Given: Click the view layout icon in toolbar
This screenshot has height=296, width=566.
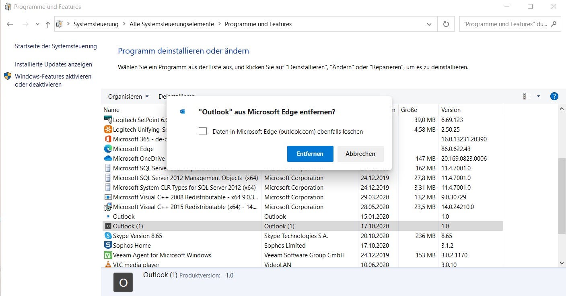Looking at the screenshot, I should coord(527,96).
